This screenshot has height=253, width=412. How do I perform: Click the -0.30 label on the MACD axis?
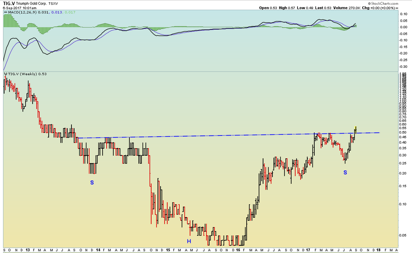point(403,67)
